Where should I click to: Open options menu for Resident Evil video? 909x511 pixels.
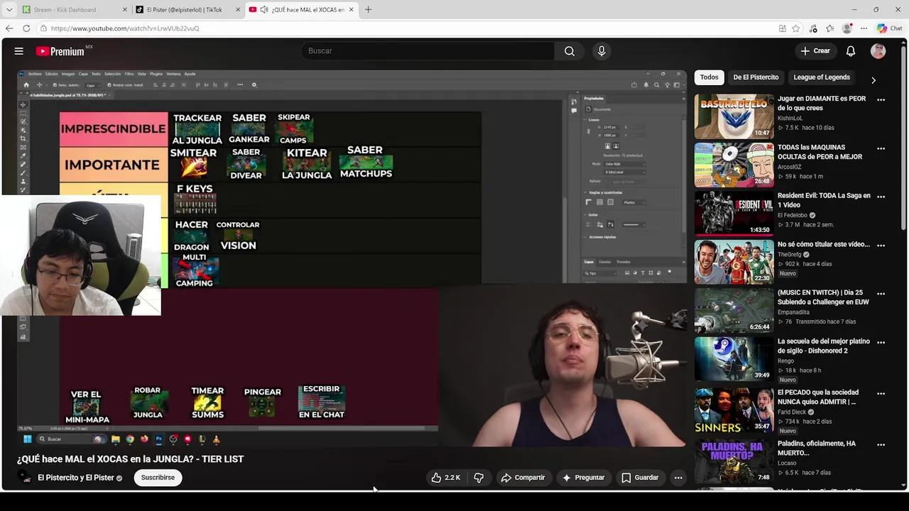881,197
